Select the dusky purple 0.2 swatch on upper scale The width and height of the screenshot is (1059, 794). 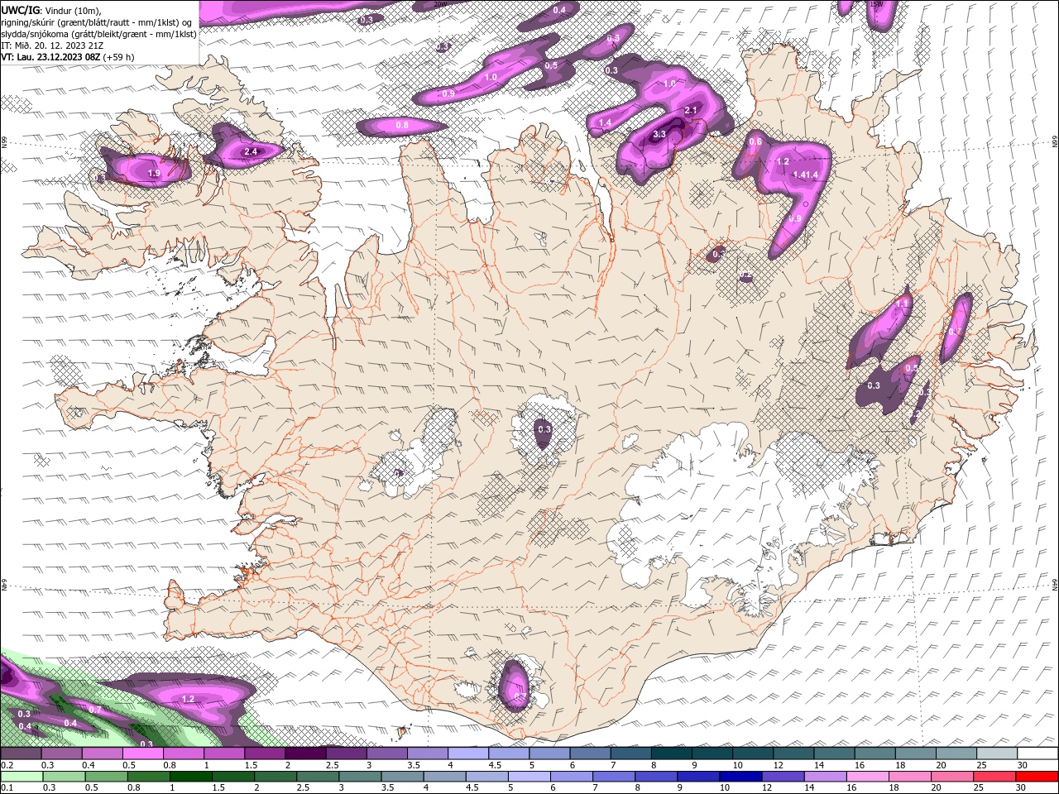click(x=21, y=753)
